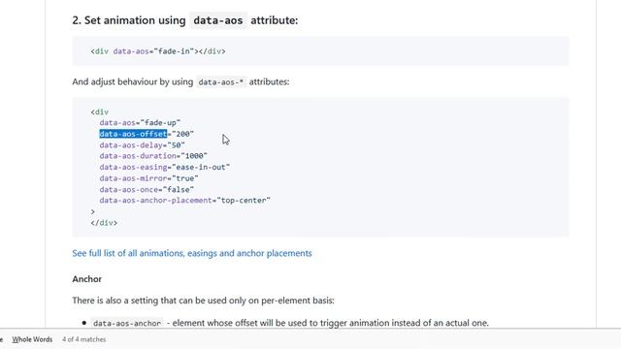The image size is (621, 349).
Task: Click the data-aos-mirror="true" line
Action: pyautogui.click(x=148, y=178)
